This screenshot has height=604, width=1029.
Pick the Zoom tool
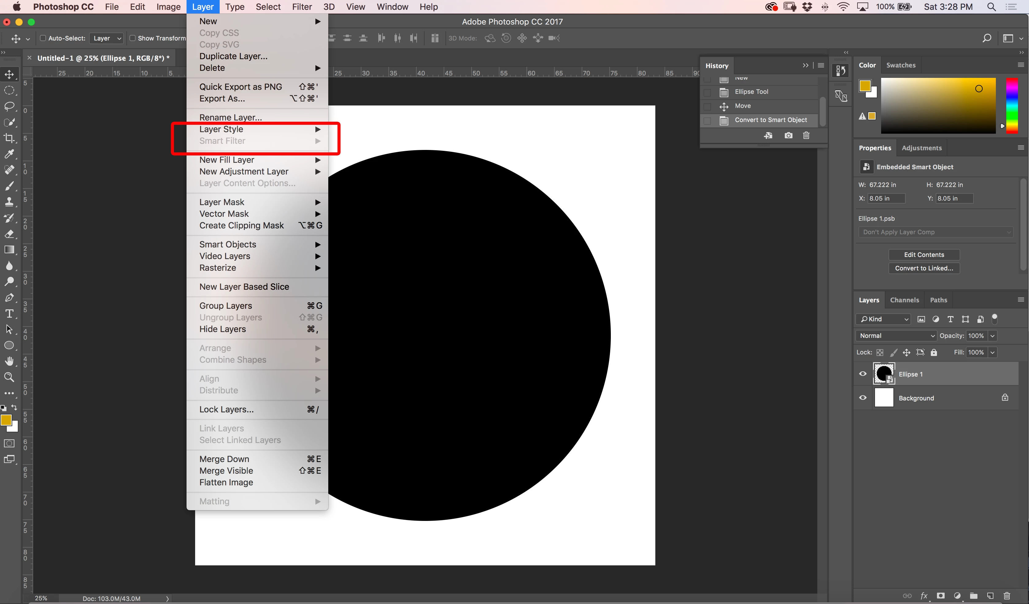[9, 377]
